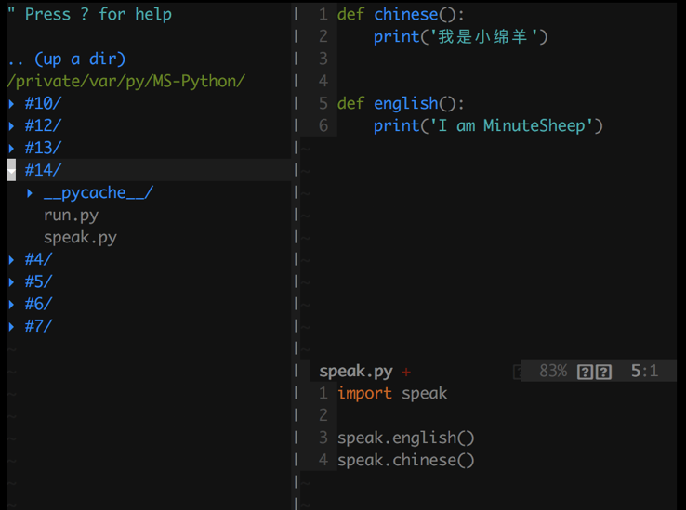Expand the #7/ directory arrow

[11, 326]
